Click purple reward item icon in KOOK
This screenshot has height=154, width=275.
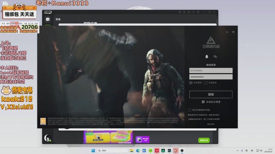pos(143,139)
